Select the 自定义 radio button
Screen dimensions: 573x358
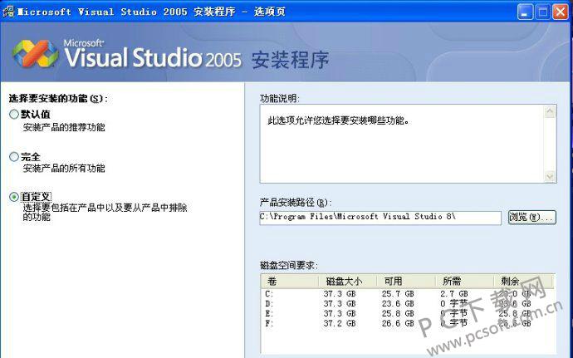click(x=14, y=197)
